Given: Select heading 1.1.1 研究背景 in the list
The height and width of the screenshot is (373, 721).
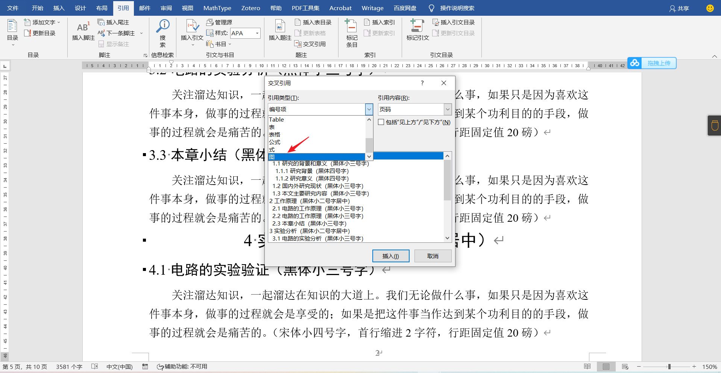Looking at the screenshot, I should pos(312,171).
